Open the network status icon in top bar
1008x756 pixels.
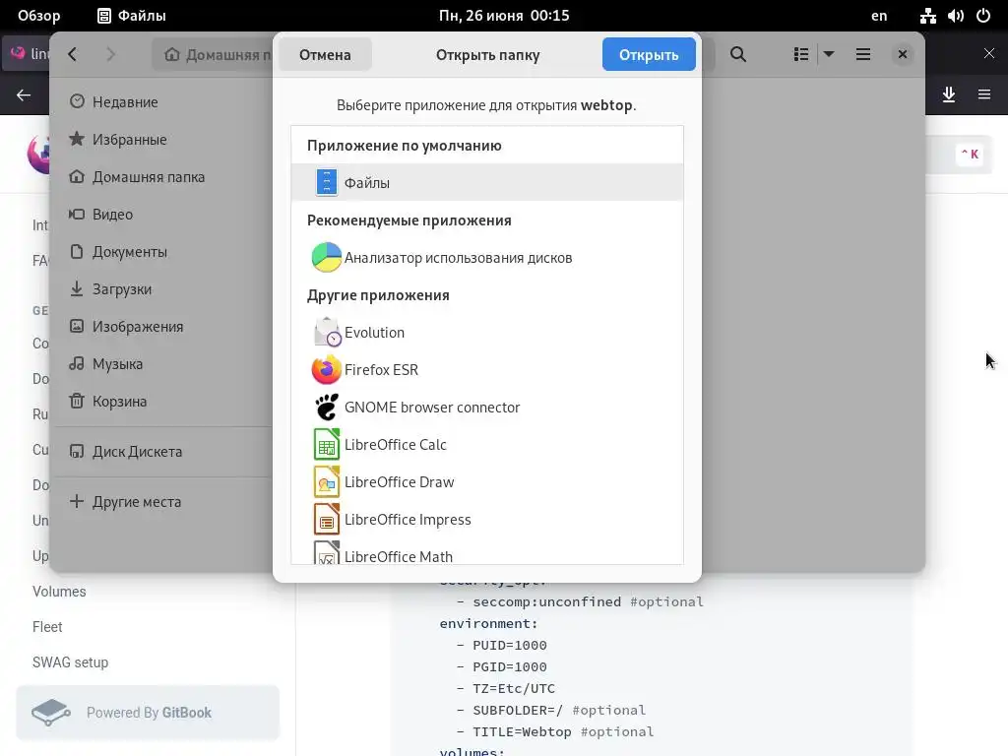coord(927,16)
